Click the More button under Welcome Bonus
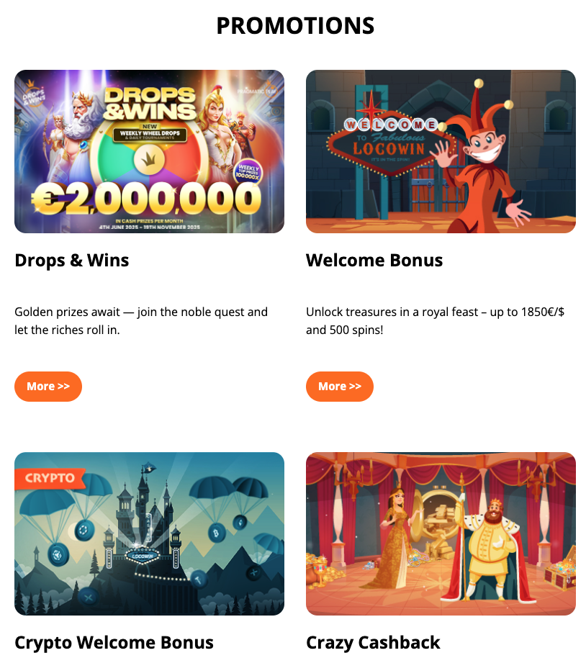This screenshot has height=658, width=586. [340, 387]
